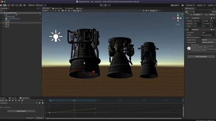The image size is (216, 121).
Task: Select the light gizmo in scene view
Action: tap(56, 36)
